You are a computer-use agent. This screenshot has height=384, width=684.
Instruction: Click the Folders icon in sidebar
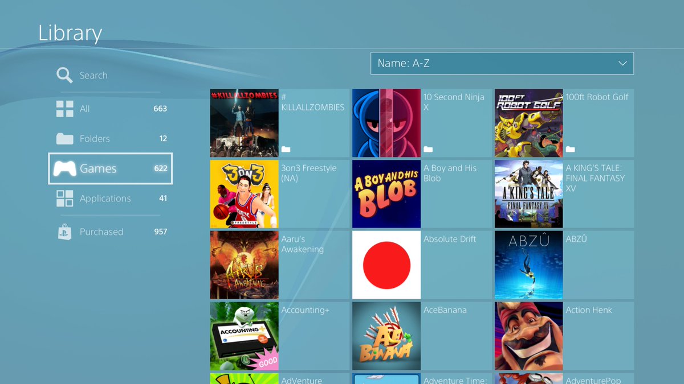[x=64, y=138]
